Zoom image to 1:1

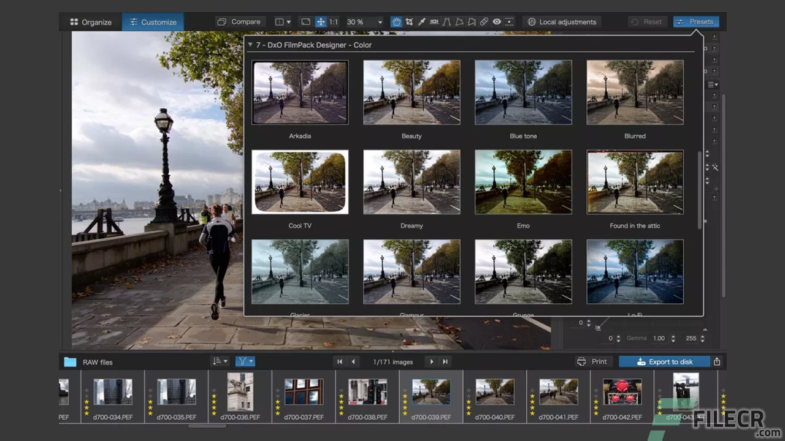click(x=333, y=21)
